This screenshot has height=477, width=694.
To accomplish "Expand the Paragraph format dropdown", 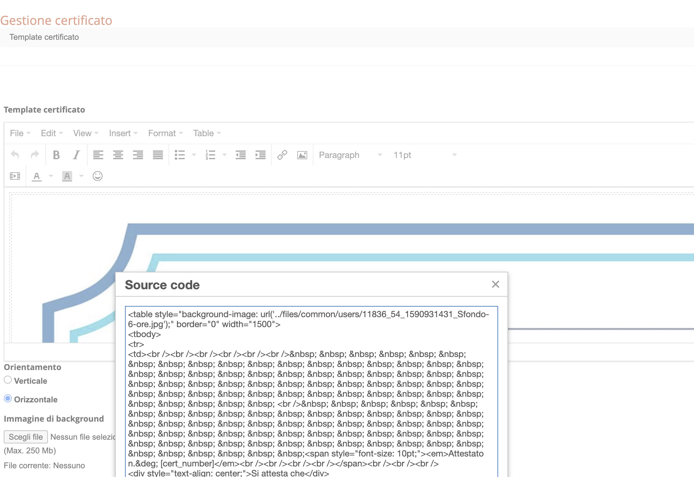I will pyautogui.click(x=350, y=155).
